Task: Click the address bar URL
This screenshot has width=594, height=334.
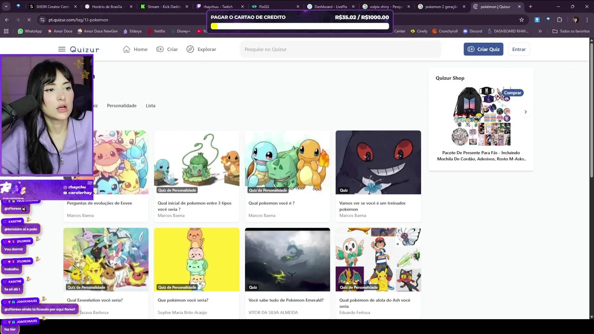Action: pyautogui.click(x=78, y=20)
